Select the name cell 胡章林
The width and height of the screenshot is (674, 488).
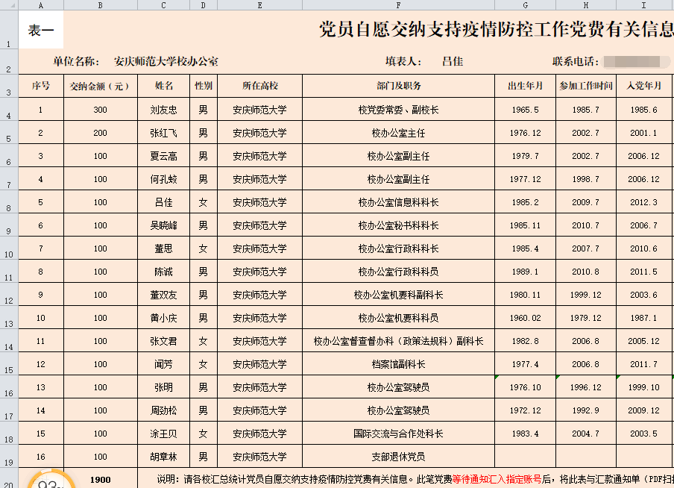pos(163,457)
